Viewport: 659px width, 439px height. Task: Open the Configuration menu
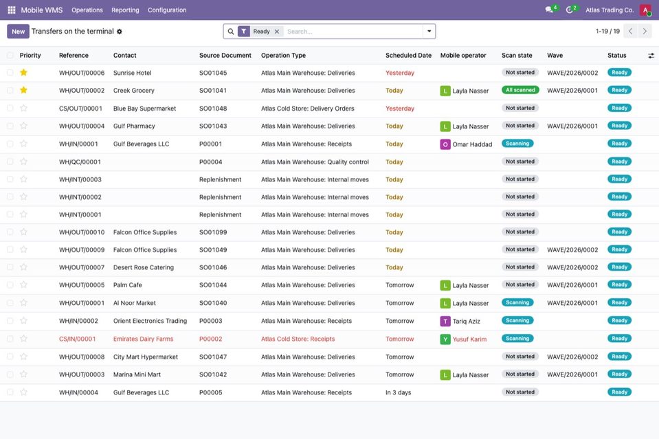click(167, 10)
